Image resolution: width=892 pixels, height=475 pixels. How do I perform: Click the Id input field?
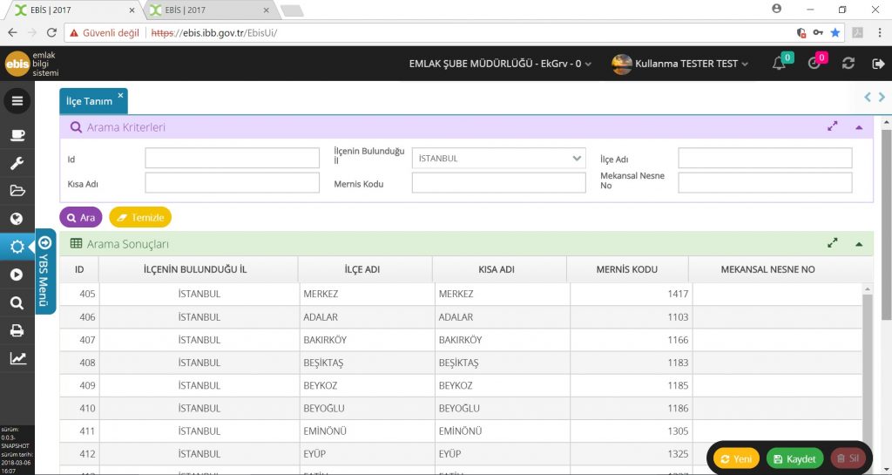point(232,158)
